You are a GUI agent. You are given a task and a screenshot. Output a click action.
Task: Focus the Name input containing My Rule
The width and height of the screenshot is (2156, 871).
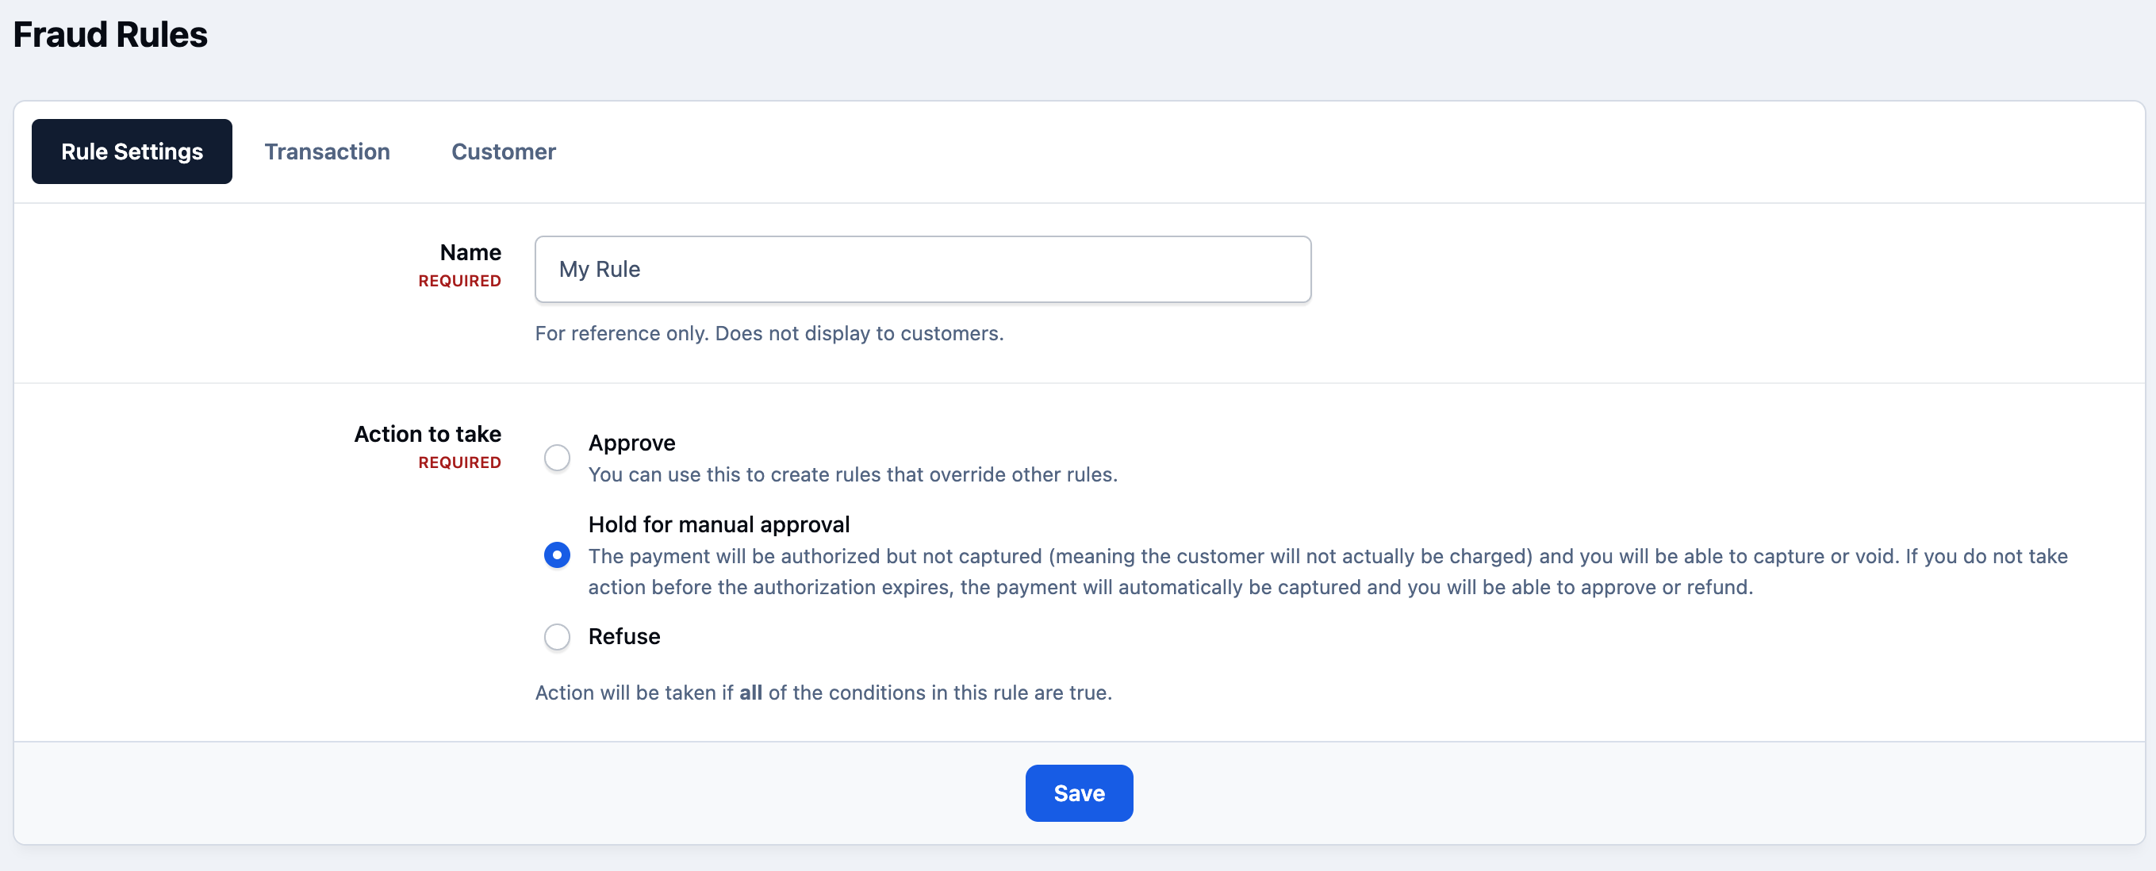pos(923,269)
